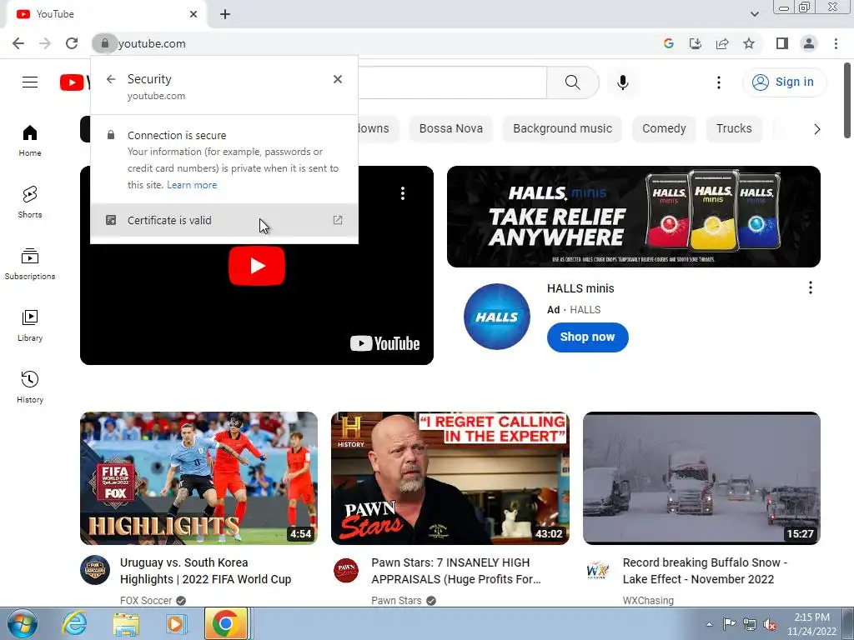Click the Chrome profile avatar icon
The height and width of the screenshot is (640, 854).
tap(809, 43)
